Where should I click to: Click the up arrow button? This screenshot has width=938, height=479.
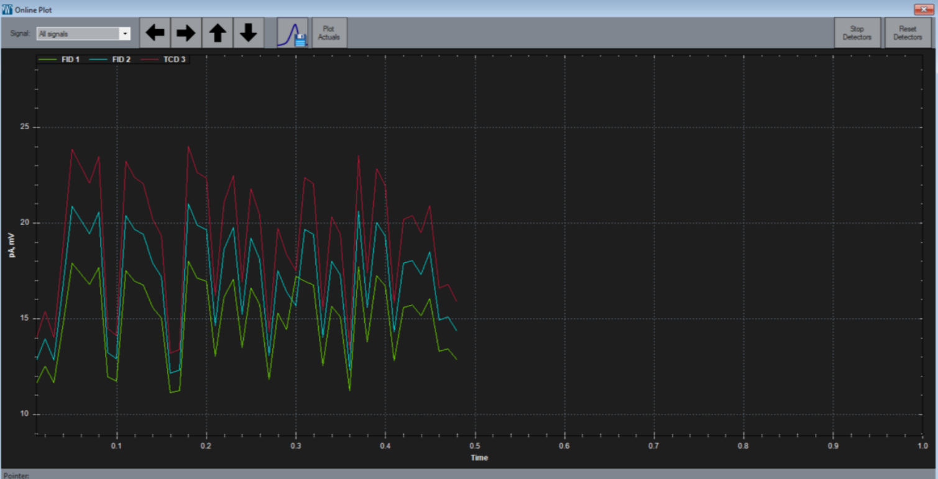218,32
